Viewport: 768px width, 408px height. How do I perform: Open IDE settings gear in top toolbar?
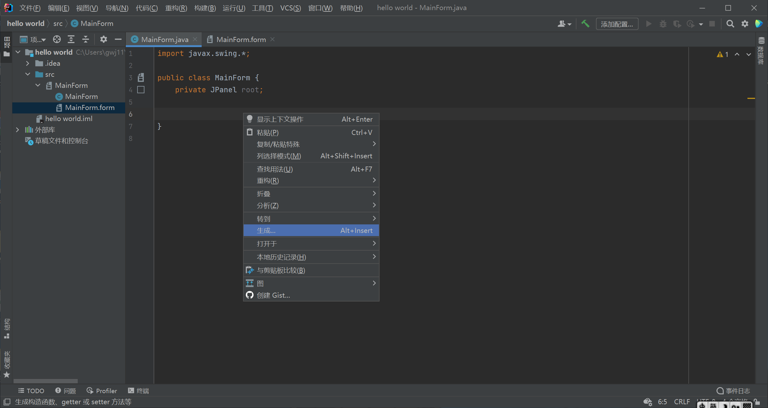745,24
